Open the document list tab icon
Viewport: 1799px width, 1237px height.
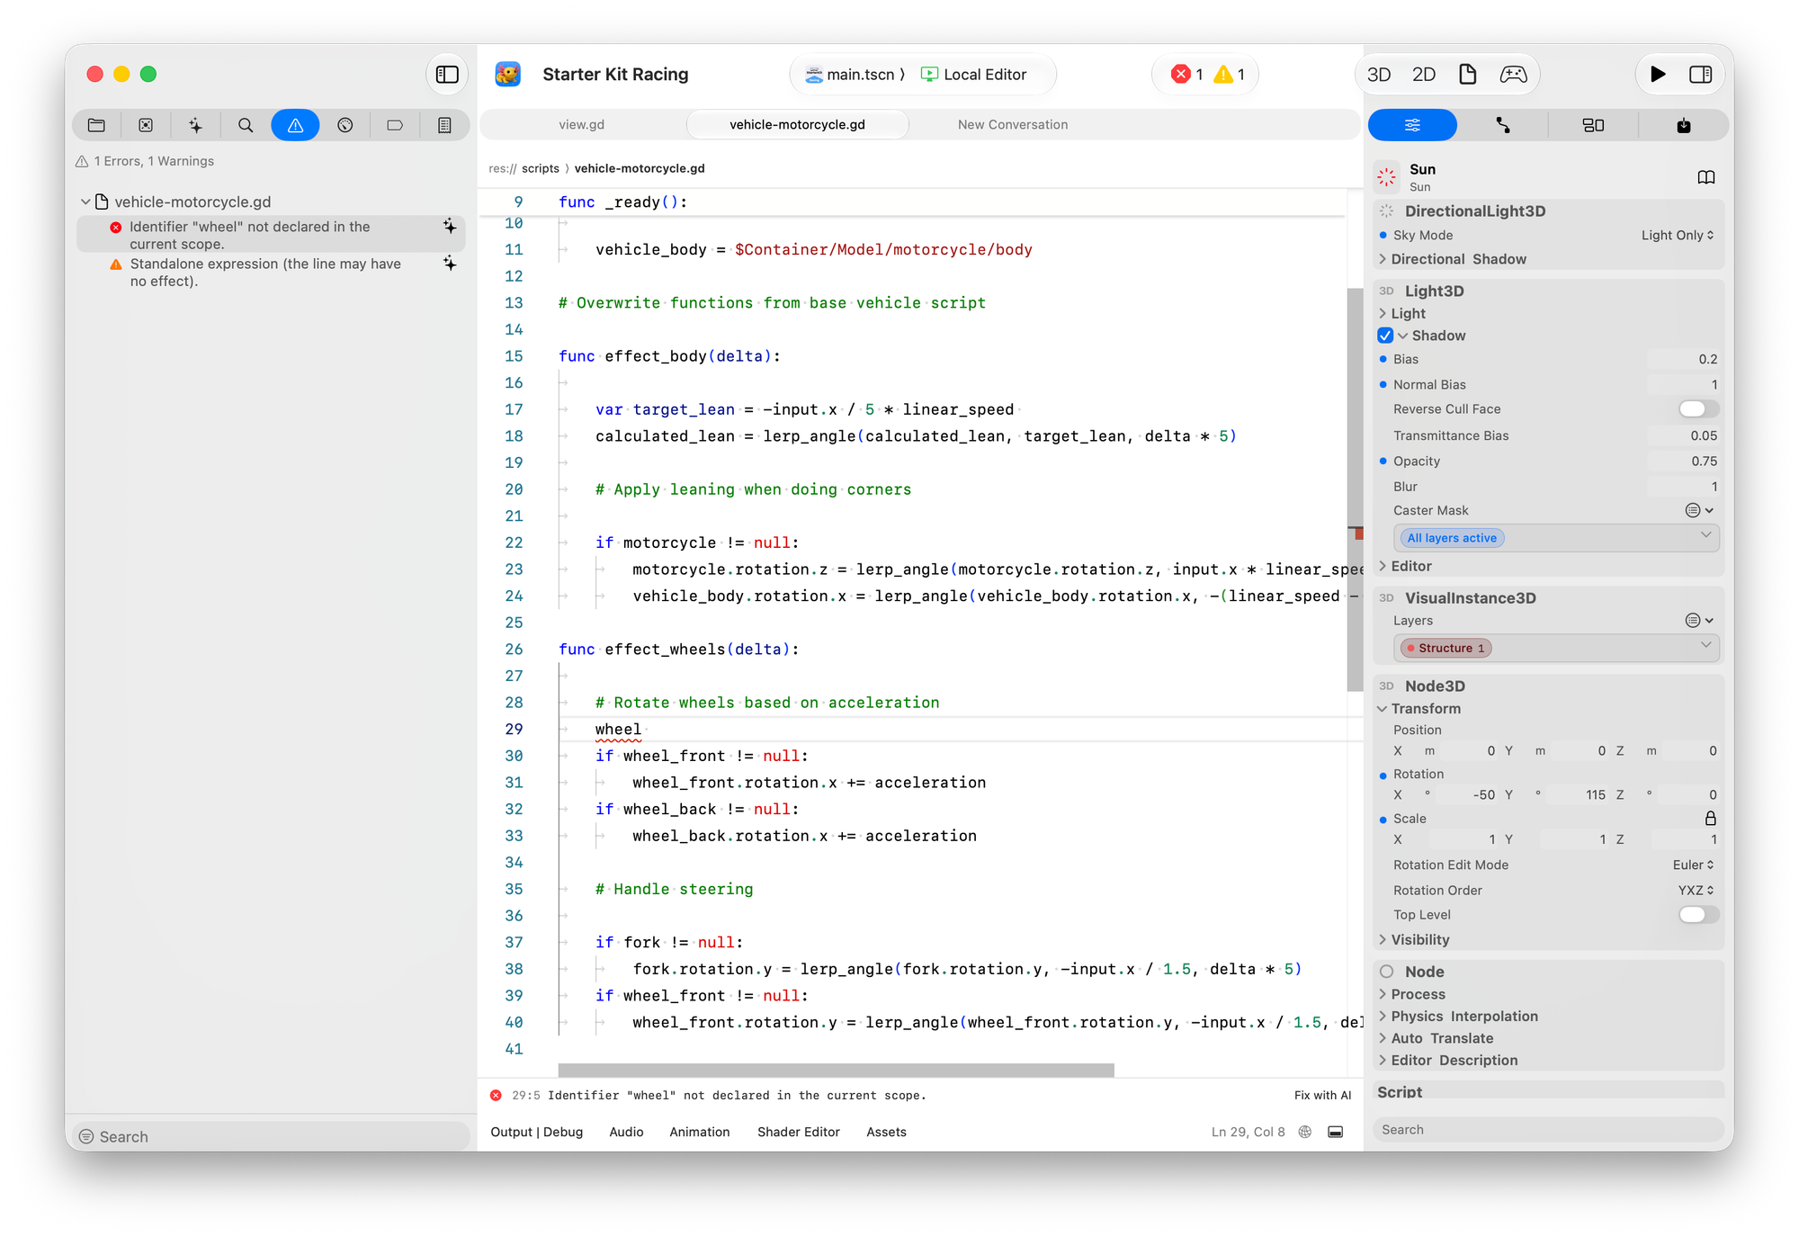pos(444,125)
